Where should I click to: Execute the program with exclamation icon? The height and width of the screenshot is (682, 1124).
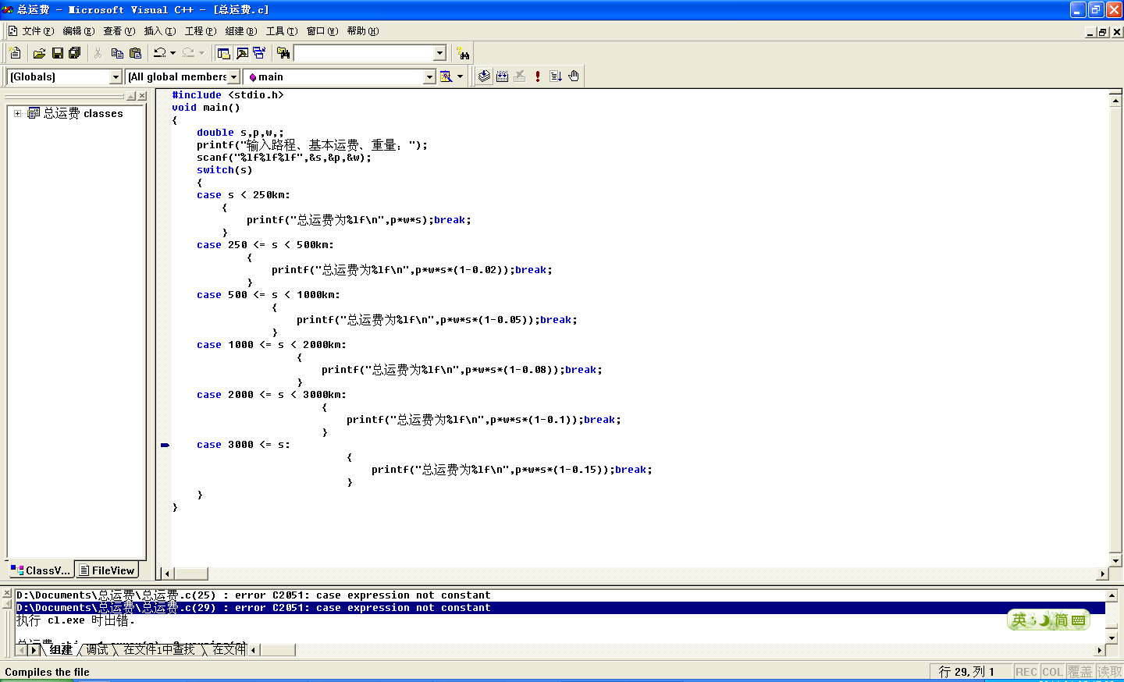(x=538, y=76)
